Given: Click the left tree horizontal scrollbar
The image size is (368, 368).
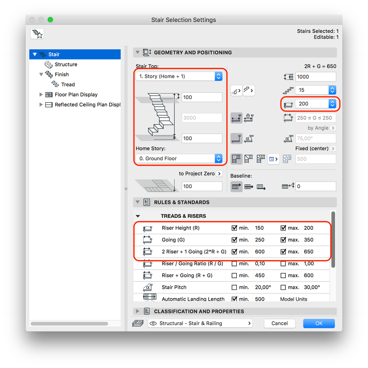Looking at the screenshot, I should pos(69,324).
